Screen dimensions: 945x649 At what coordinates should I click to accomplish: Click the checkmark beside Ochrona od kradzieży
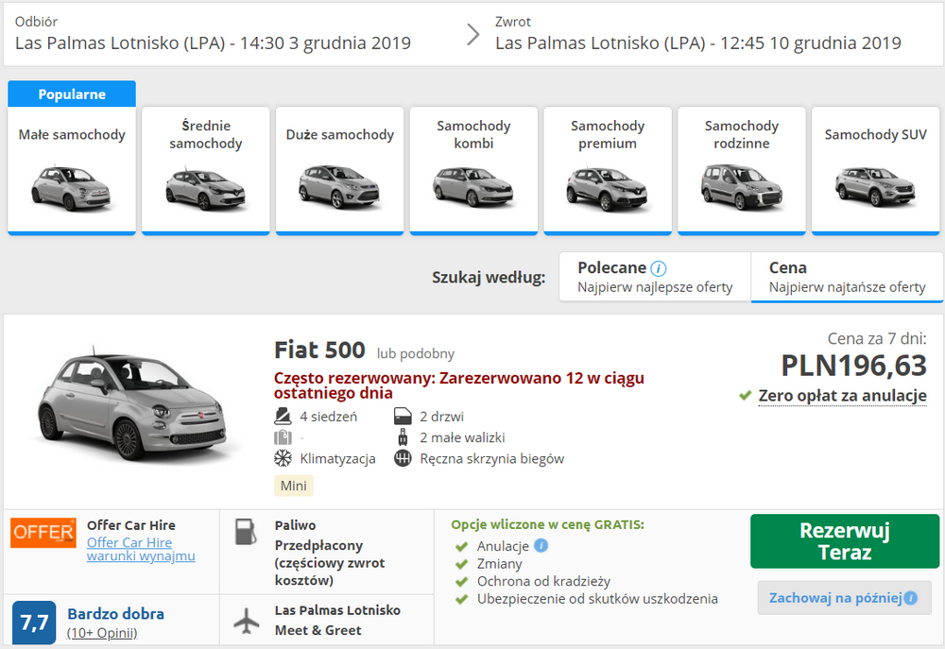(462, 582)
